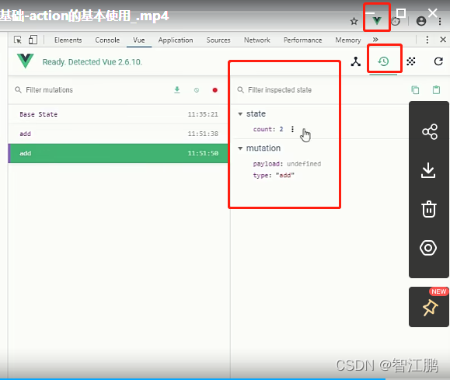Screen dimensions: 450x380
Task: Open the Chrome three-dot menu
Action: point(440,21)
